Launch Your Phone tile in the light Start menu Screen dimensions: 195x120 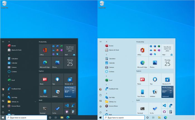tap(142, 92)
